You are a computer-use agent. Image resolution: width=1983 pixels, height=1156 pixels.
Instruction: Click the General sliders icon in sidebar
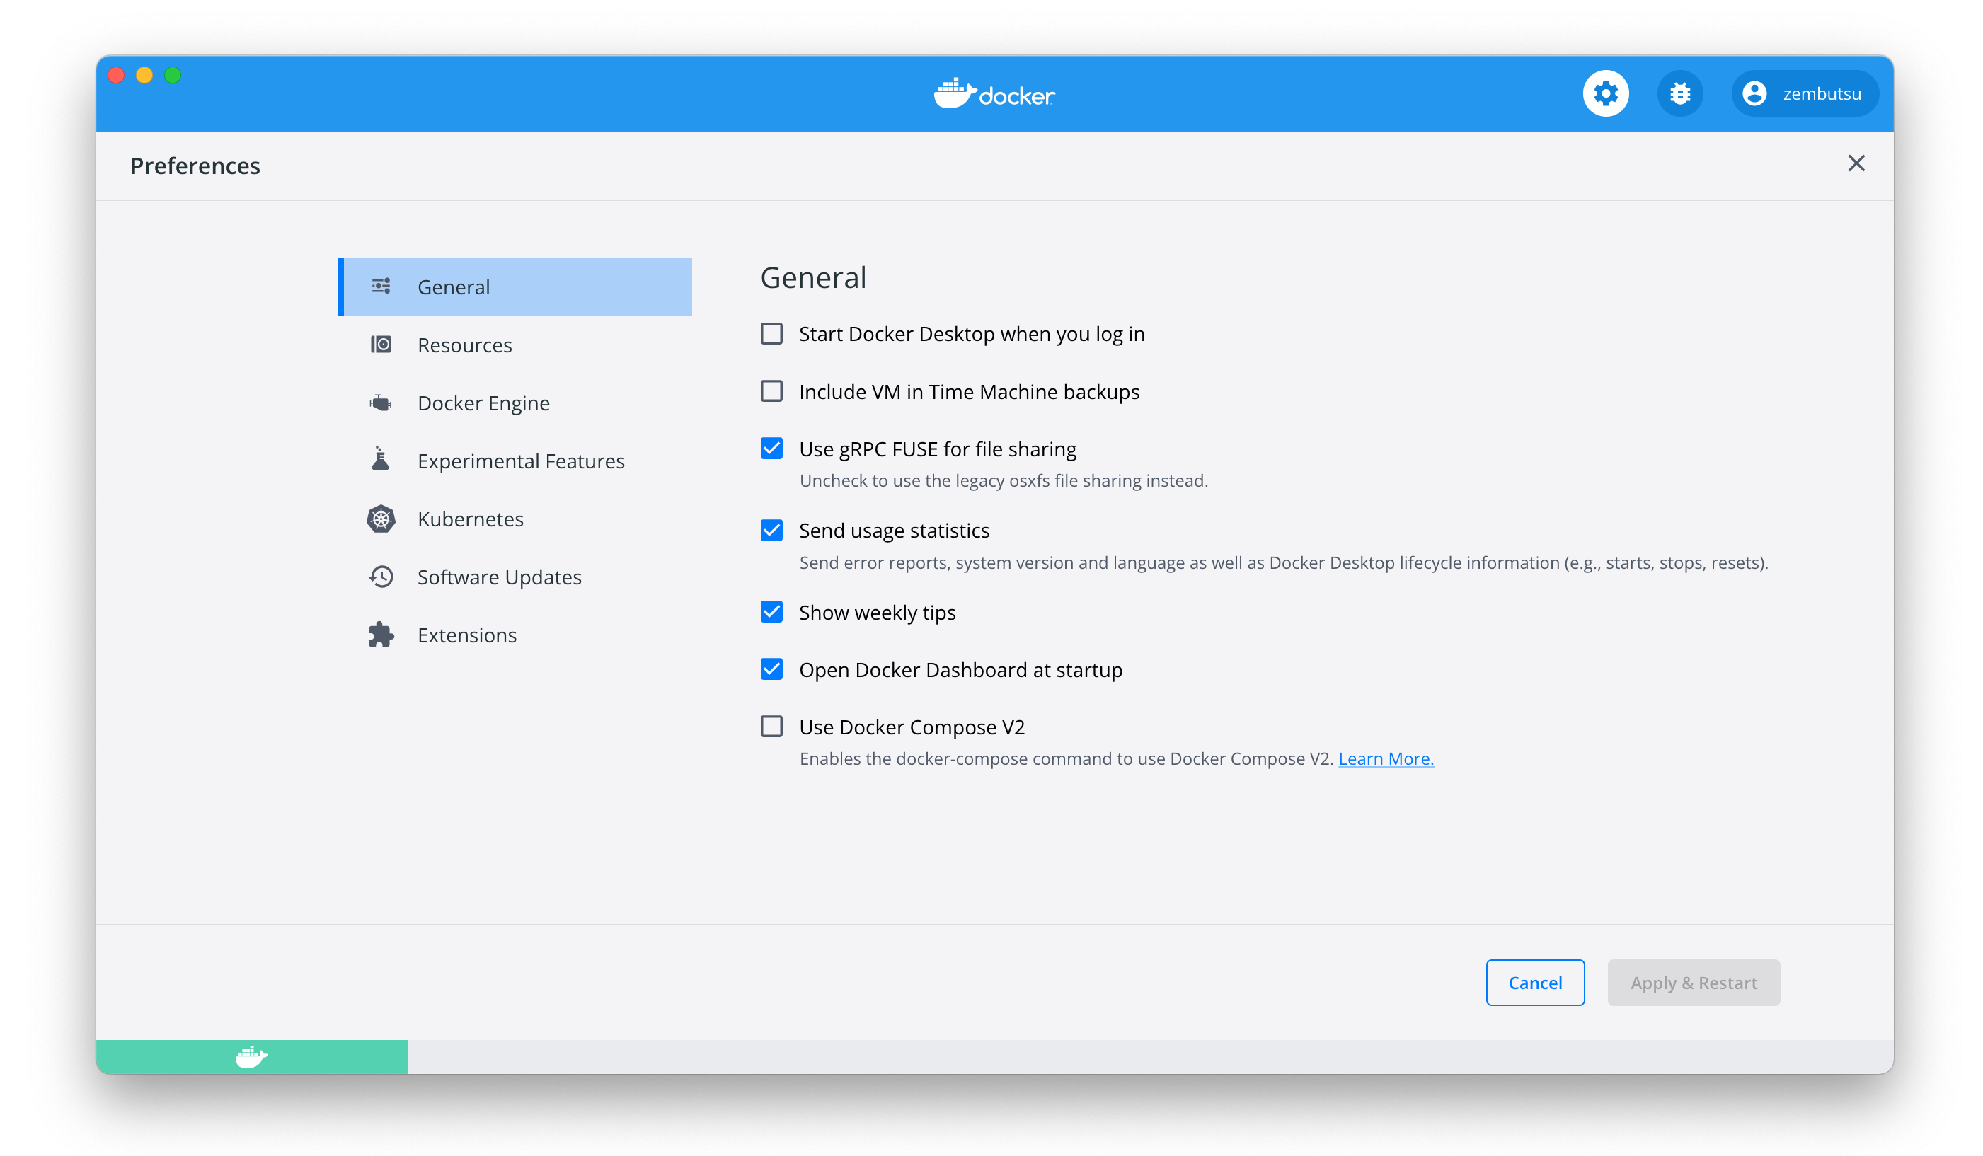pos(381,287)
